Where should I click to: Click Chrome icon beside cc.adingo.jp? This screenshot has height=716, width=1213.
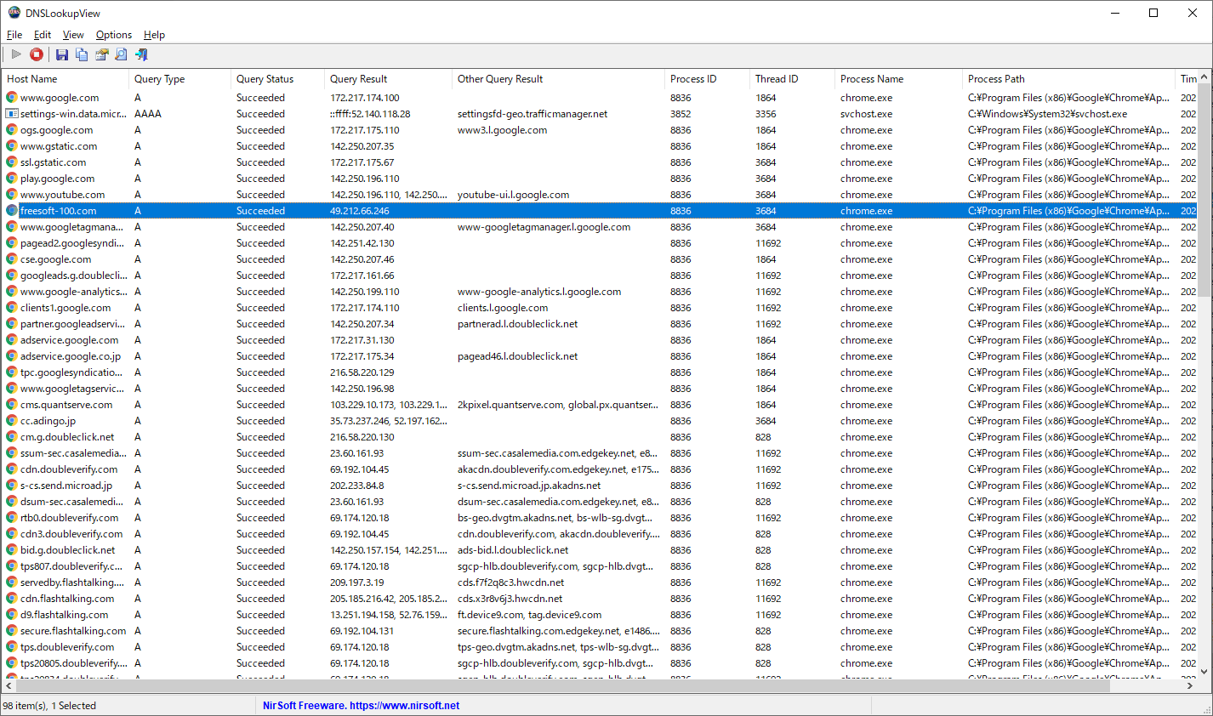[12, 421]
